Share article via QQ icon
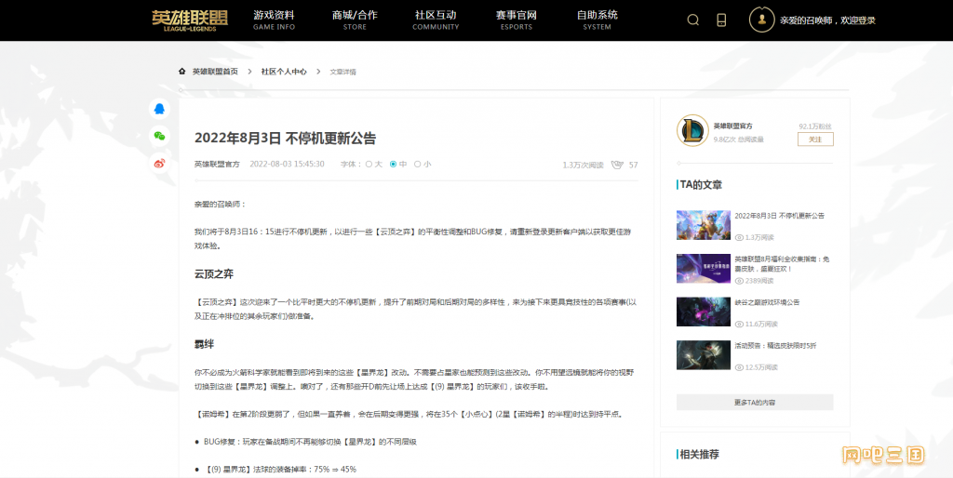 click(x=159, y=109)
